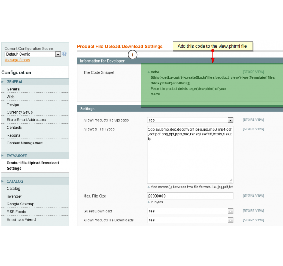The width and height of the screenshot is (283, 266).
Task: Open the Guest Download dropdown
Action: (190, 211)
